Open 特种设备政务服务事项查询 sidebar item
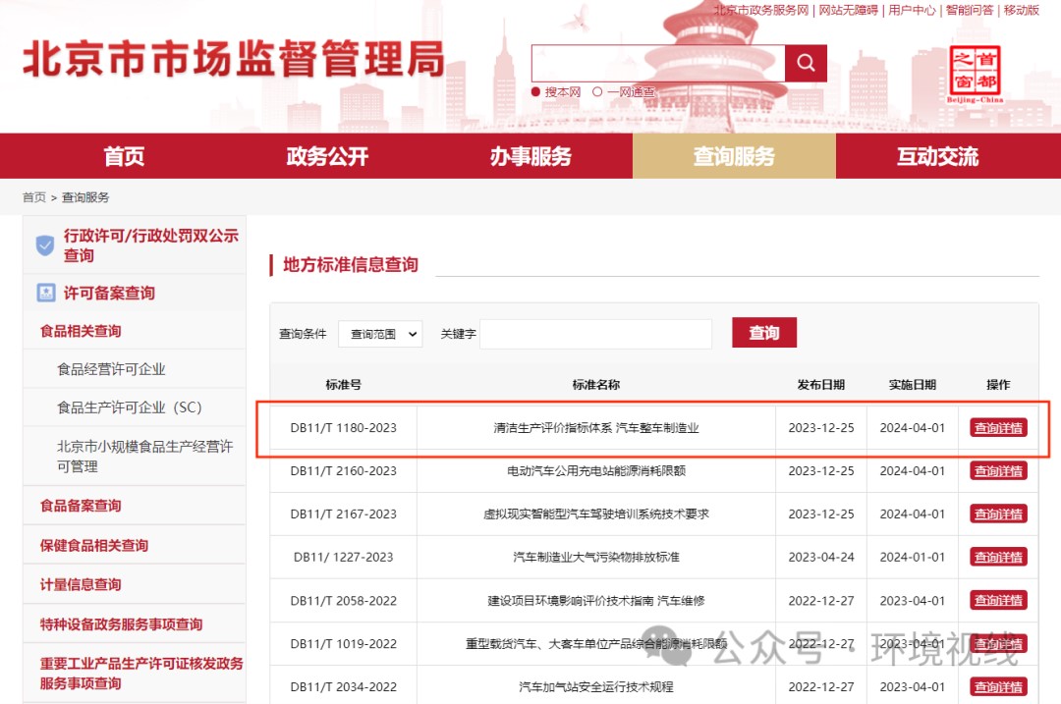The width and height of the screenshot is (1061, 704). coord(121,624)
